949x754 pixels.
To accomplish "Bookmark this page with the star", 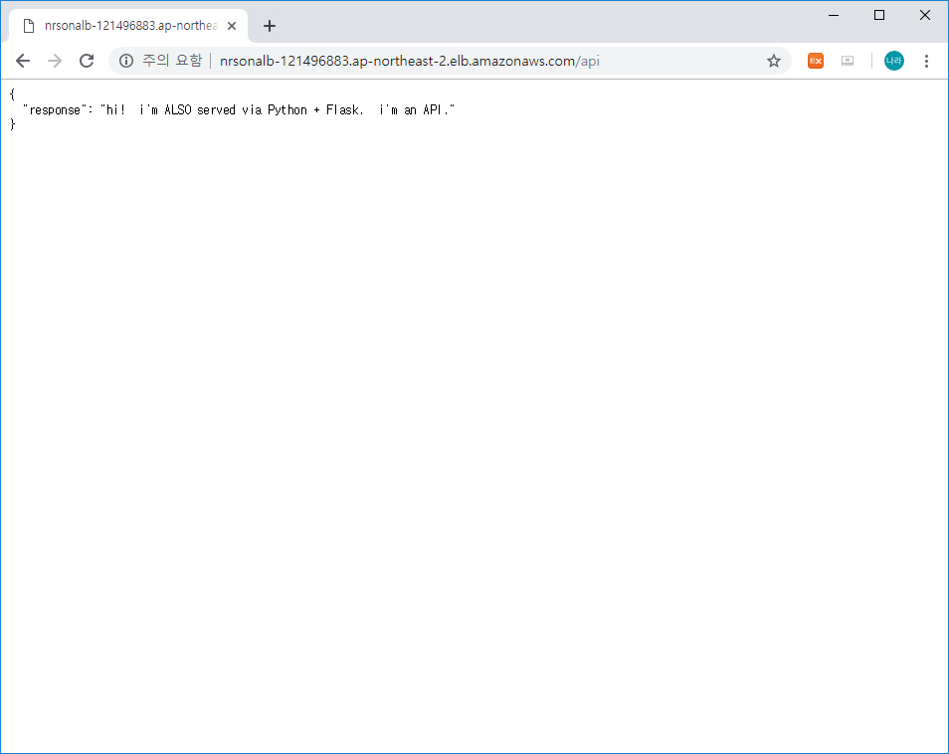I will [x=774, y=61].
